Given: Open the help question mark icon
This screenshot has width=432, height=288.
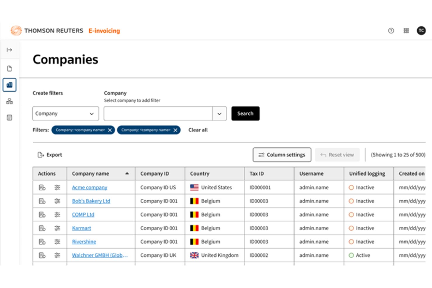Looking at the screenshot, I should 391,31.
